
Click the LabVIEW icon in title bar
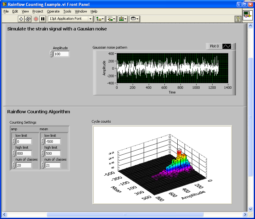(x=4, y=4)
